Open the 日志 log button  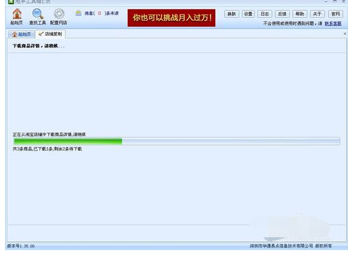[265, 14]
